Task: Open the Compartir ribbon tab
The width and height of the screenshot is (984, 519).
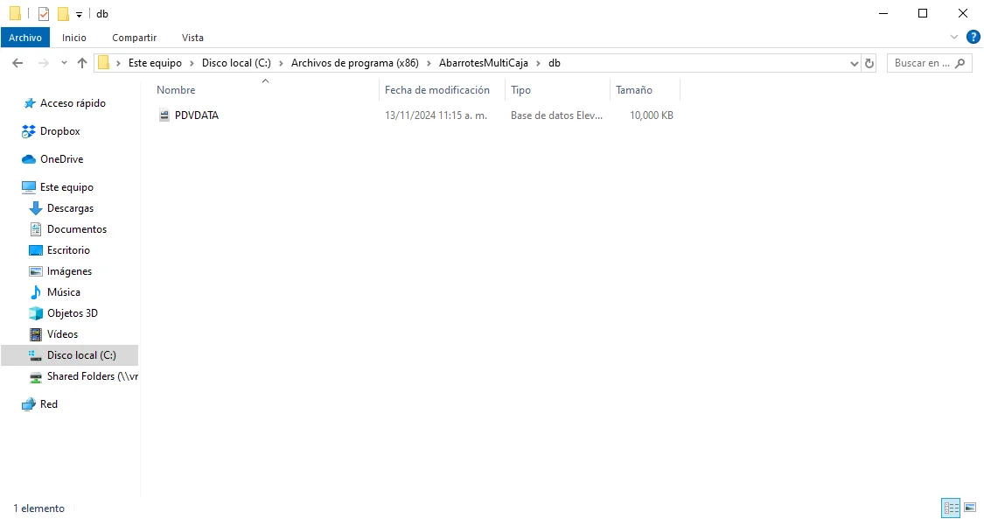Action: (x=134, y=38)
